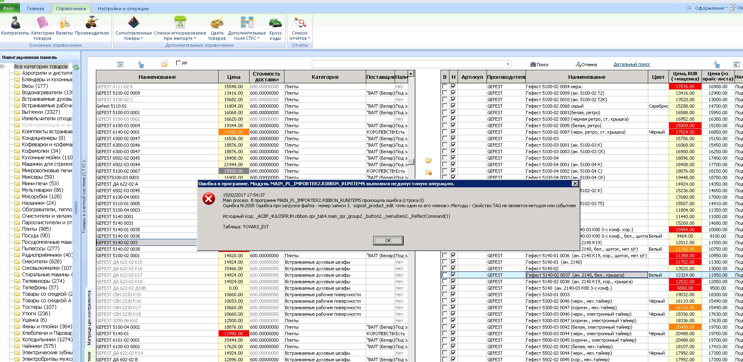Click the upper folder link icon between grids
Image resolution: width=743 pixels, height=362 pixels.
pos(428,161)
